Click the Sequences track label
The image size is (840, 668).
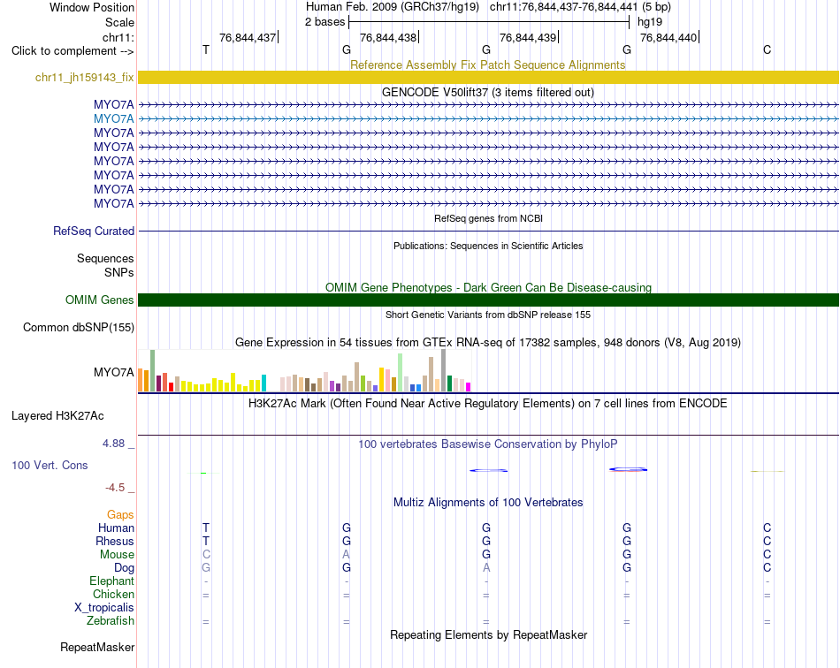tap(105, 258)
